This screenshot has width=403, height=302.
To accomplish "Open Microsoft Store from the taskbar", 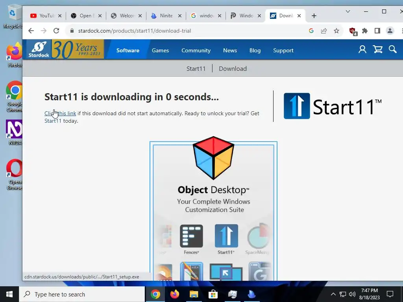I will 213,294.
